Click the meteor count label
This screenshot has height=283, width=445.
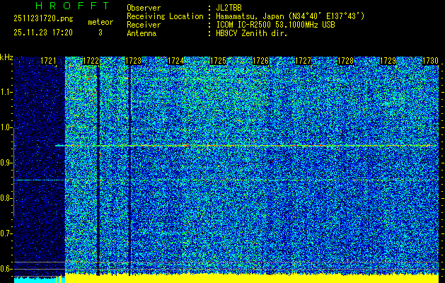[100, 22]
